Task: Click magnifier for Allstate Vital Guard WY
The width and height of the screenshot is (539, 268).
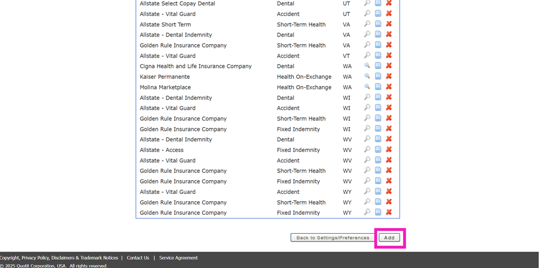Action: (367, 191)
